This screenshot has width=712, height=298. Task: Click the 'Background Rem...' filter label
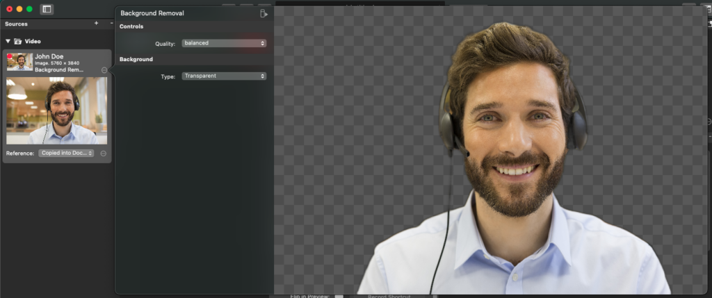click(59, 70)
